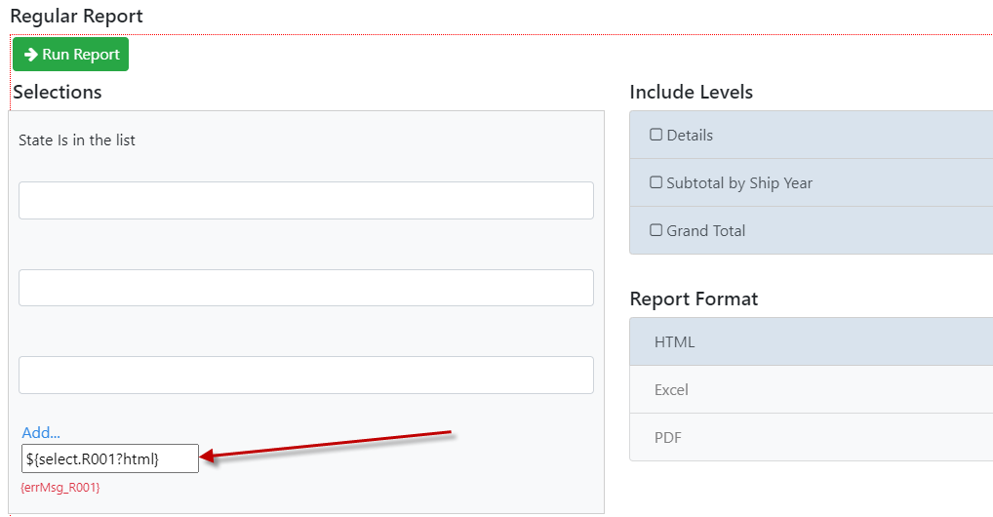Click the red {errMsg_R001} placeholder text
This screenshot has width=993, height=517.
click(60, 487)
